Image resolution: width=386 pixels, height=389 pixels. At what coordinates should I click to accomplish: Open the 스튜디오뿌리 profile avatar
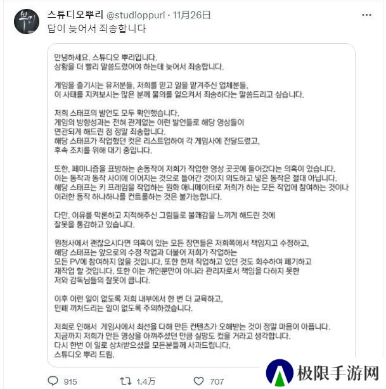(x=27, y=22)
